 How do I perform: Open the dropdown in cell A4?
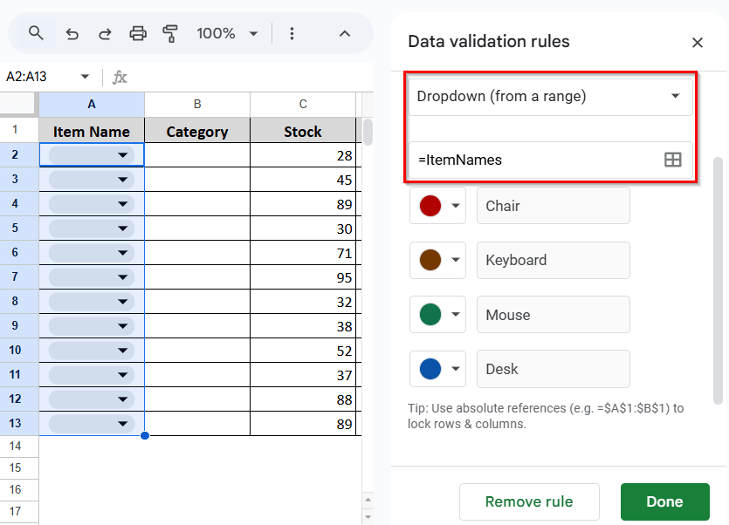pos(123,204)
